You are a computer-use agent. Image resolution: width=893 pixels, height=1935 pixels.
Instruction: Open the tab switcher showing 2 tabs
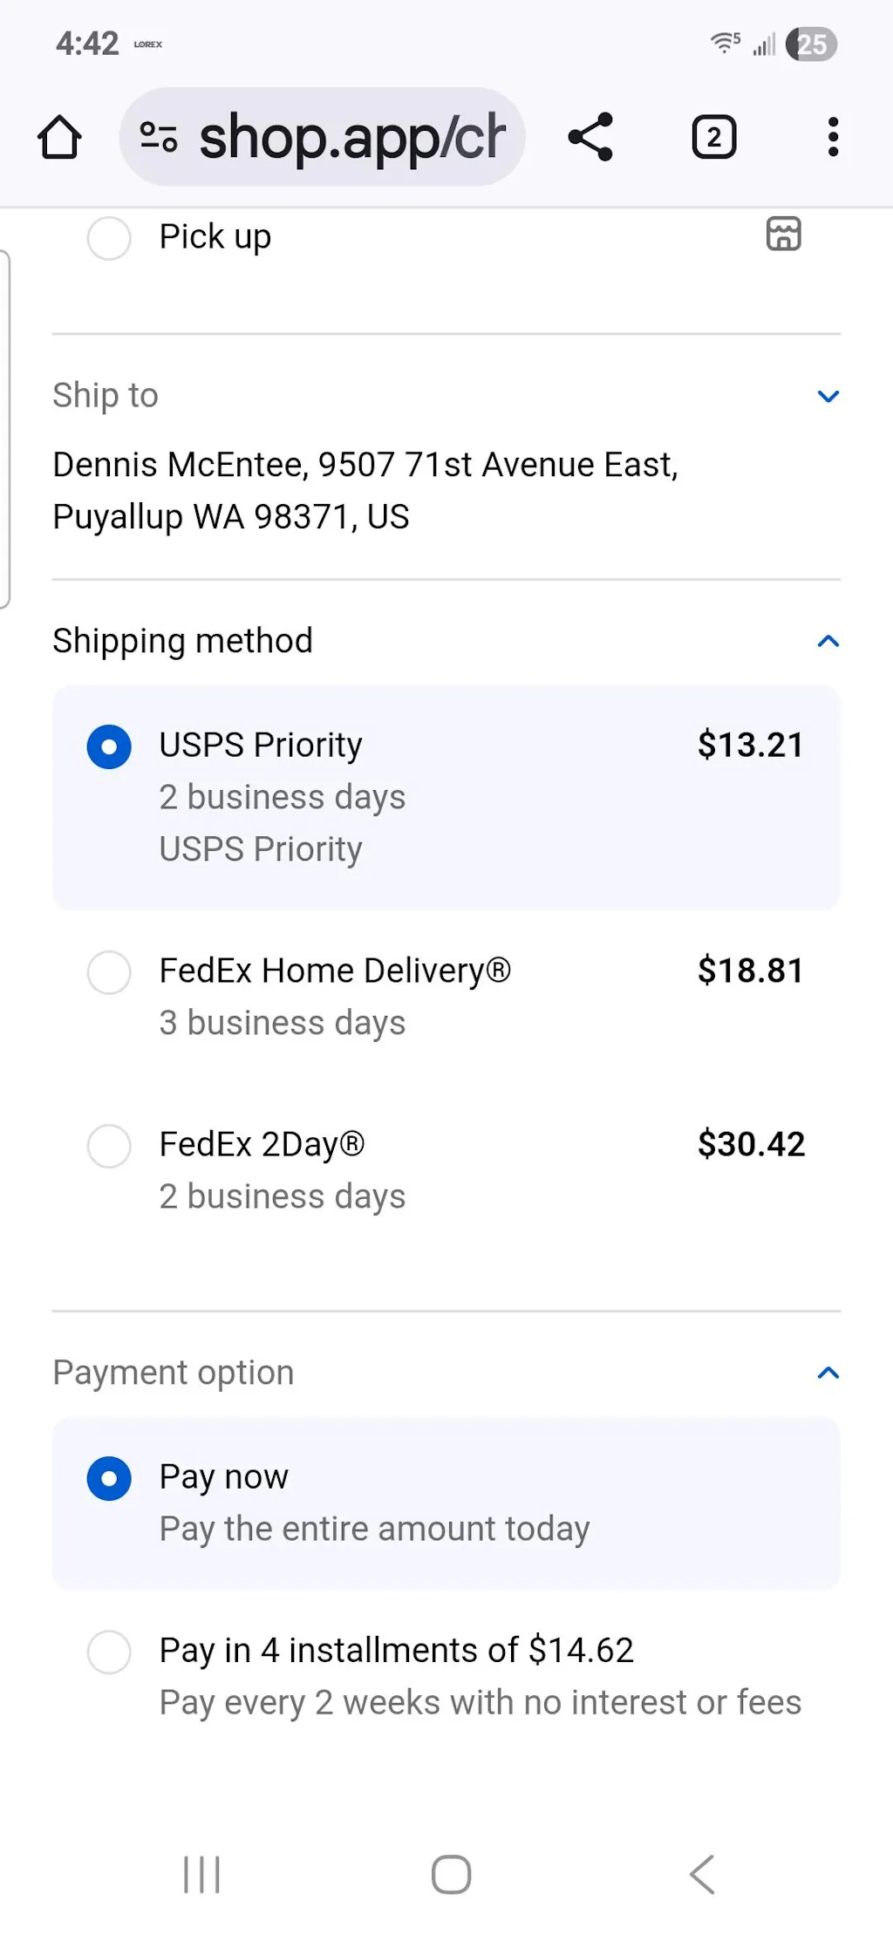click(x=713, y=137)
